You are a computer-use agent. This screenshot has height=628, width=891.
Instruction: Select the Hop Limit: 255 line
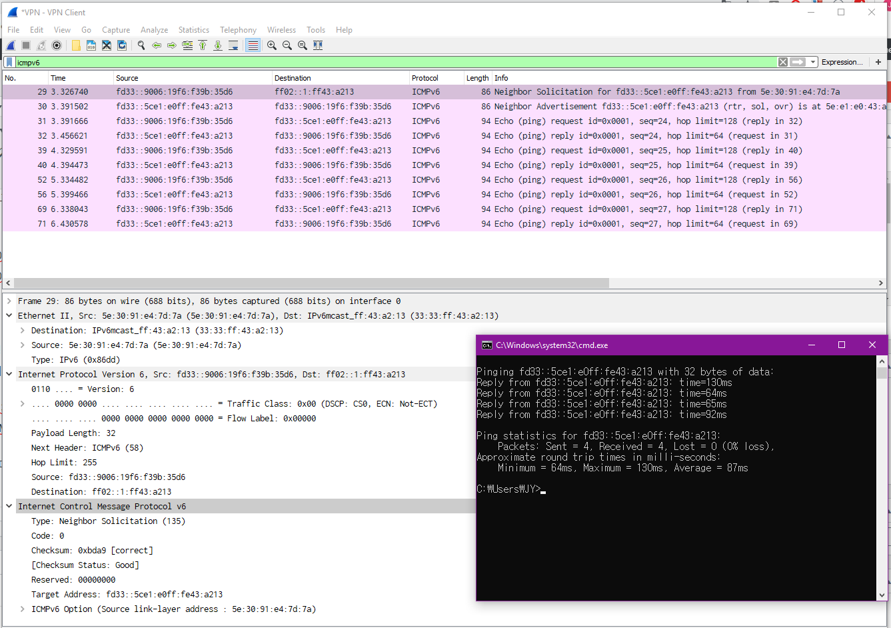point(64,463)
